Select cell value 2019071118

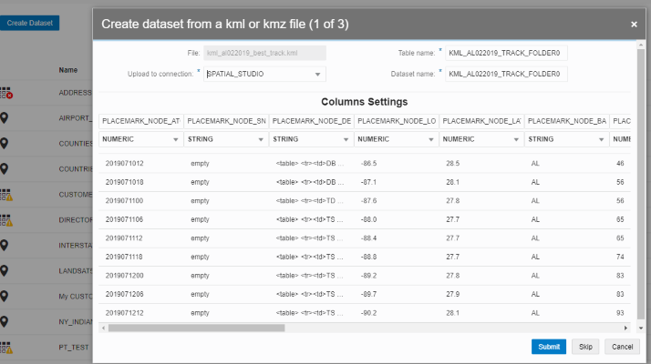pyautogui.click(x=124, y=257)
